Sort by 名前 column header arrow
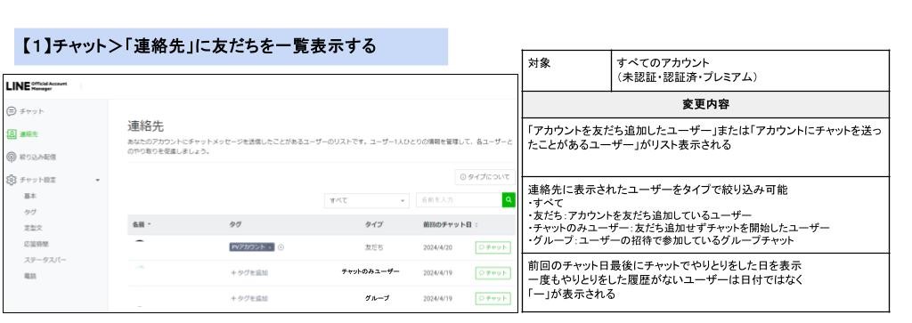 [x=150, y=224]
